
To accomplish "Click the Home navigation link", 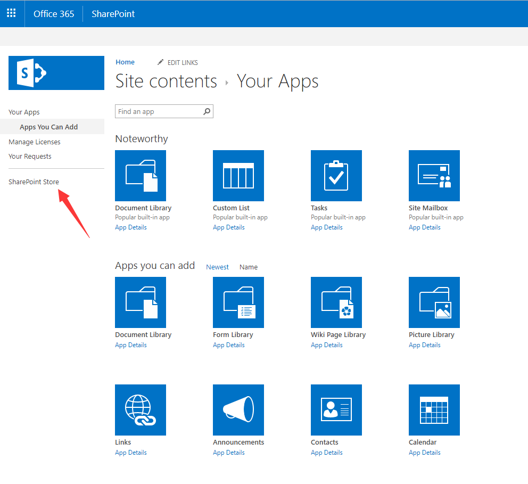I will point(125,62).
